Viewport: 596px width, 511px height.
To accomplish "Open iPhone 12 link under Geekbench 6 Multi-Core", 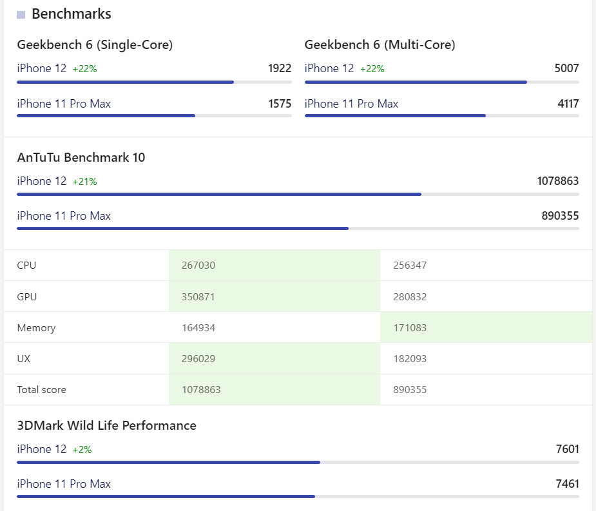I will (329, 68).
